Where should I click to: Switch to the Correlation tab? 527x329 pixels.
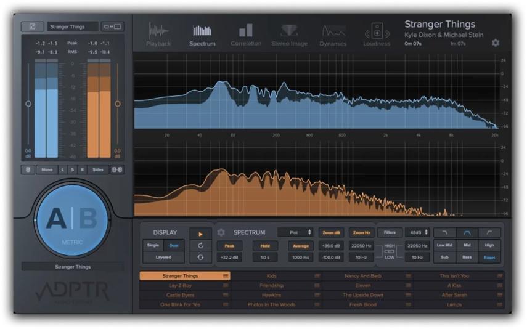(246, 35)
